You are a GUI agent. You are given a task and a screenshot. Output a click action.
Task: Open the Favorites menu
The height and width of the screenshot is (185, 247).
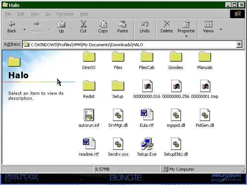click(65, 14)
